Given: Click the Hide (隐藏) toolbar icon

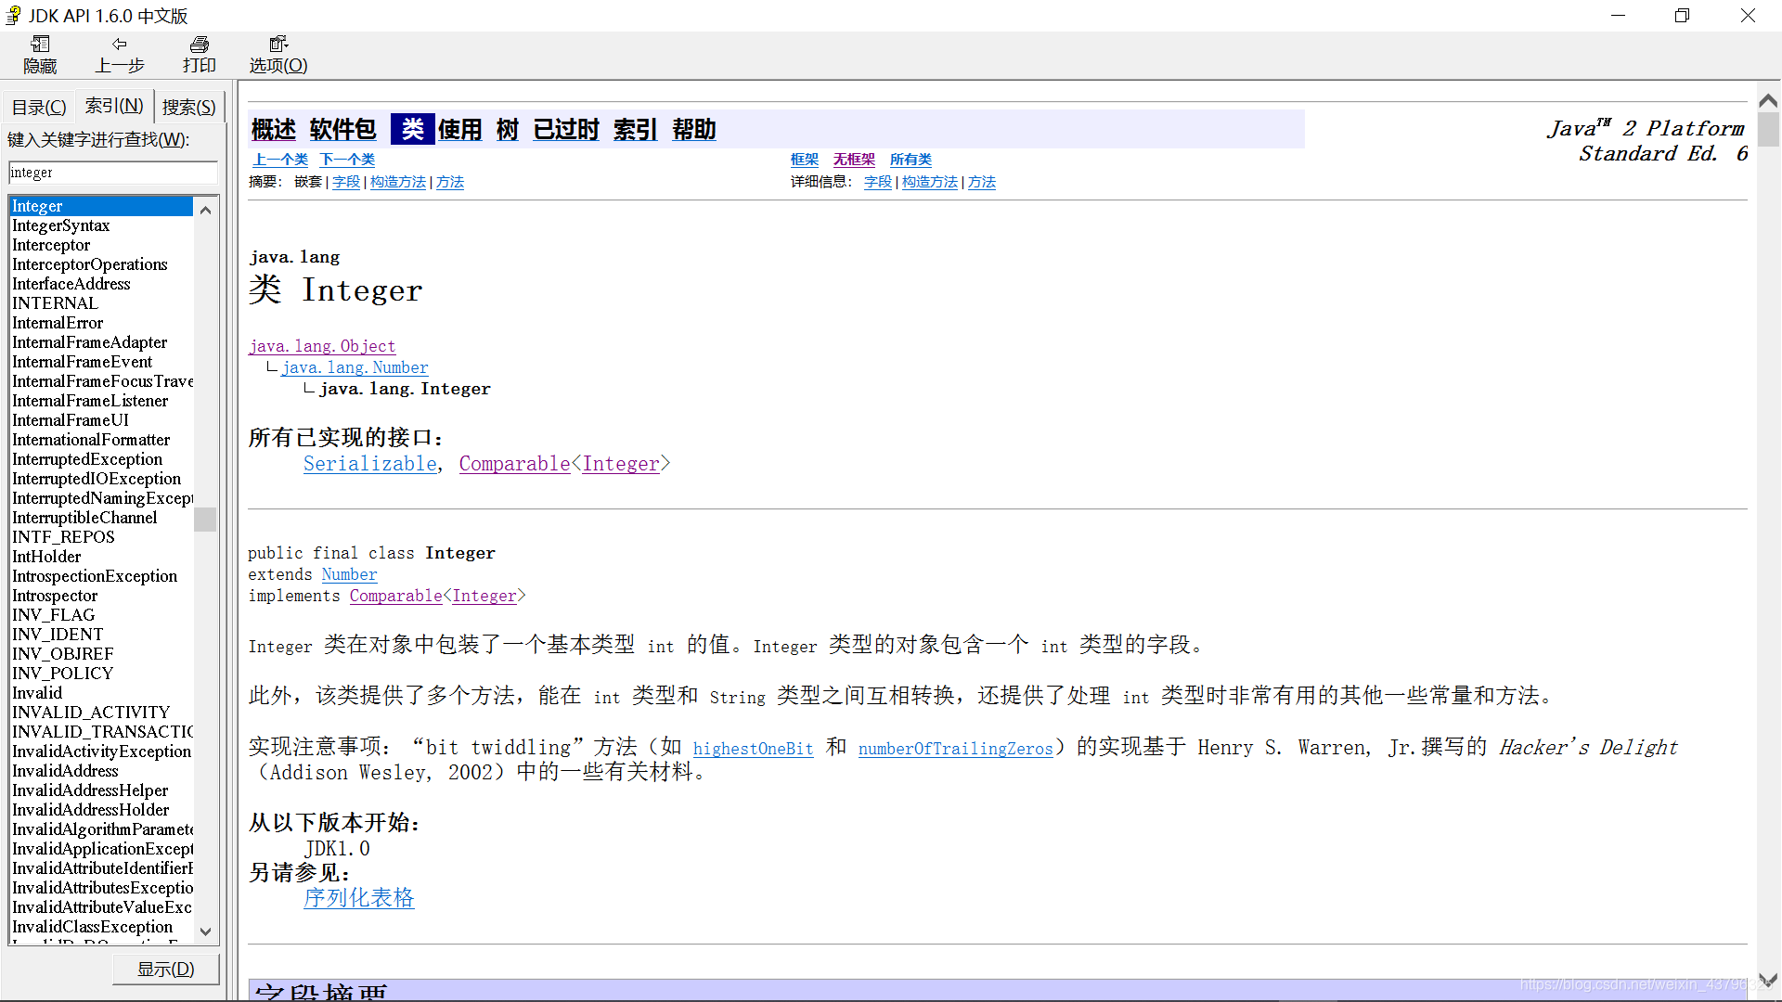Looking at the screenshot, I should (40, 45).
